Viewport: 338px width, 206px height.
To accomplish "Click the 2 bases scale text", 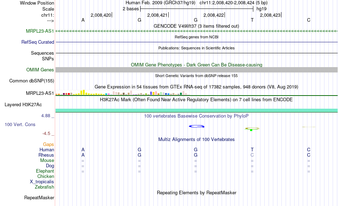I will [x=131, y=9].
